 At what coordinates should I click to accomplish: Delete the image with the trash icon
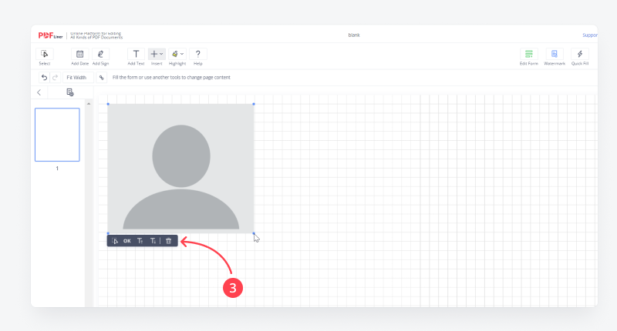click(169, 241)
